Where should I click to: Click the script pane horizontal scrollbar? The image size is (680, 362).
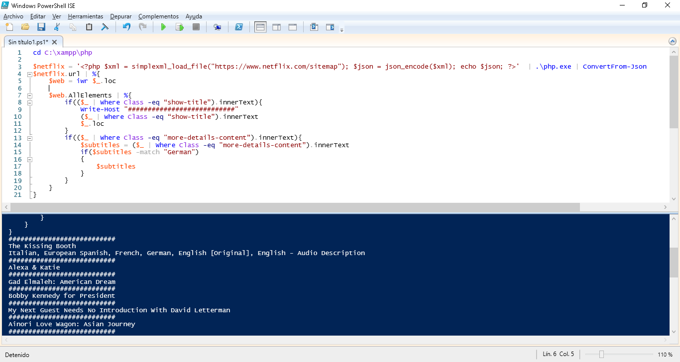(x=295, y=207)
